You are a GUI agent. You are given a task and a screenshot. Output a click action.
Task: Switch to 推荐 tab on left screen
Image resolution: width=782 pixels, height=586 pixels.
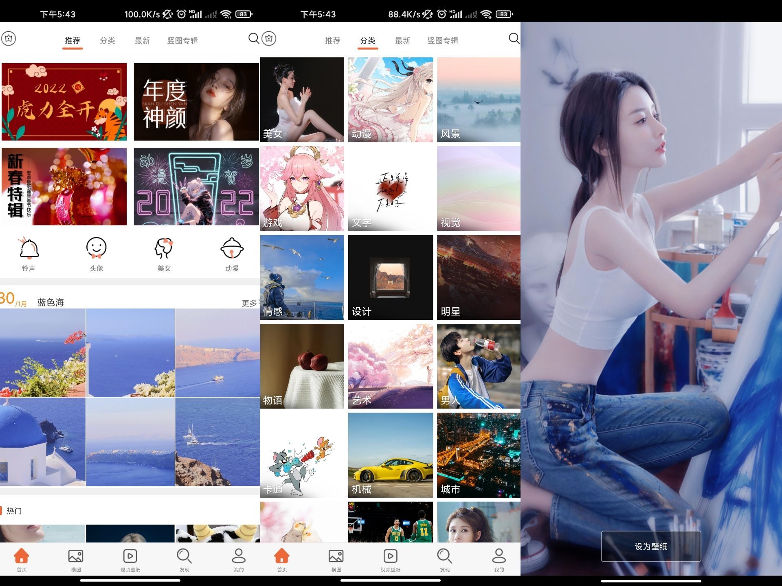point(72,41)
